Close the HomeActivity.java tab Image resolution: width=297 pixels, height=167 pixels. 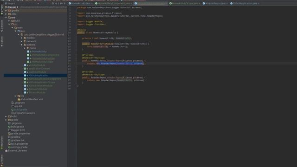(92, 3)
